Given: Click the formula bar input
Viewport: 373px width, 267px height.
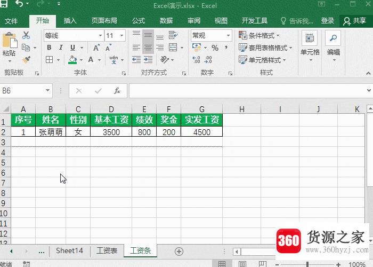Looking at the screenshot, I should click(246, 91).
